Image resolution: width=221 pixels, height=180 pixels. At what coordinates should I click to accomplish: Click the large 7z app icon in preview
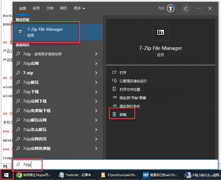click(161, 32)
